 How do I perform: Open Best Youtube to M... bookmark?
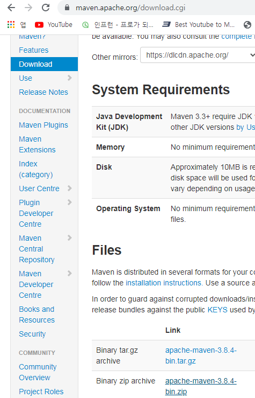198,25
